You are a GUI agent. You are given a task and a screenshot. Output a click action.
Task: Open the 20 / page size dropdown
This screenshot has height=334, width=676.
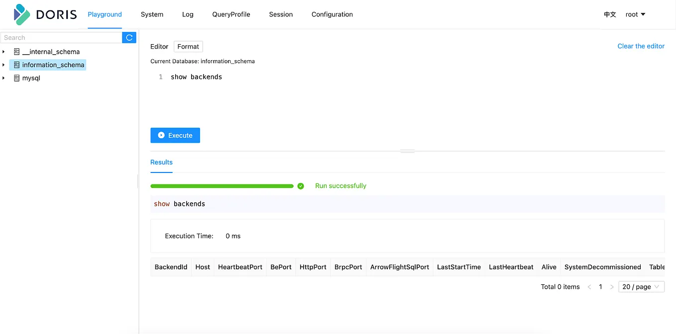pyautogui.click(x=641, y=287)
